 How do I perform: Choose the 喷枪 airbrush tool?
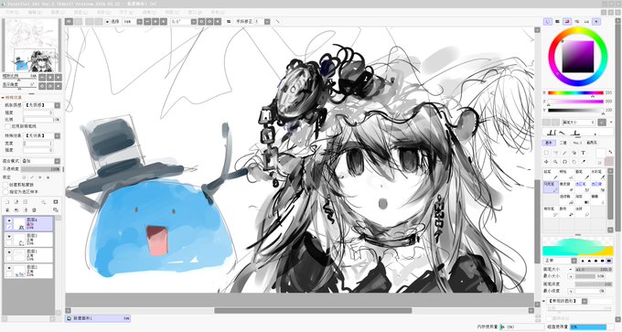click(567, 174)
